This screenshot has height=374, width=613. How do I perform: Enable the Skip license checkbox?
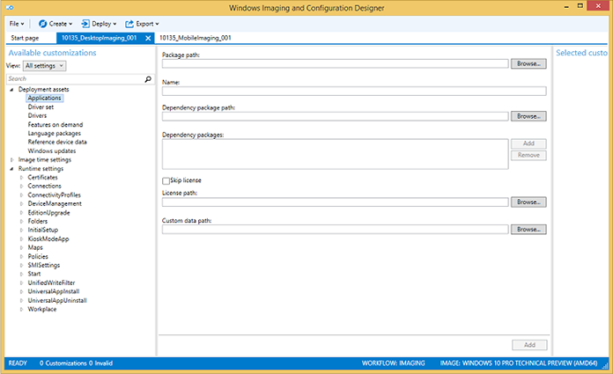pyautogui.click(x=166, y=180)
